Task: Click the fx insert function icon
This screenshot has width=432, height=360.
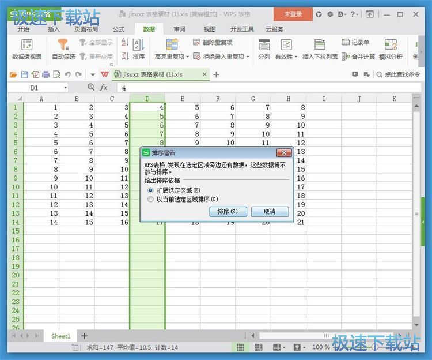Action: tap(104, 87)
